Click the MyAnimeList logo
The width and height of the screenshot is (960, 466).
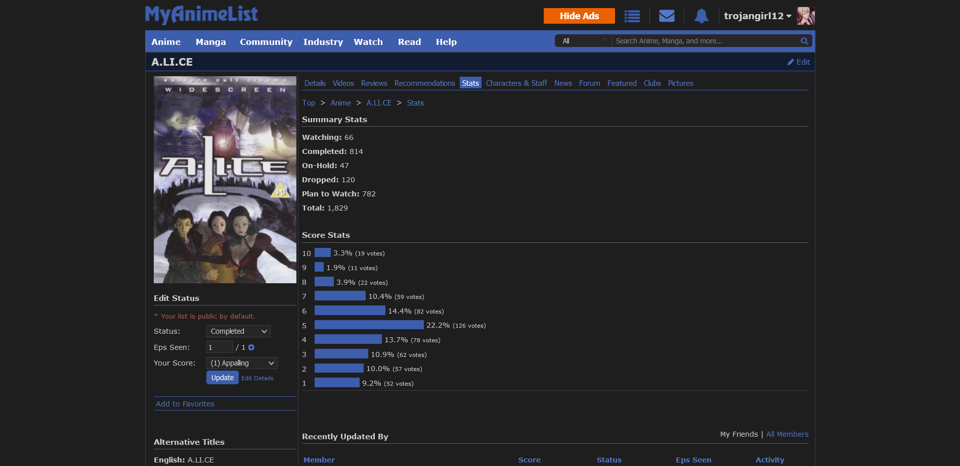click(201, 15)
